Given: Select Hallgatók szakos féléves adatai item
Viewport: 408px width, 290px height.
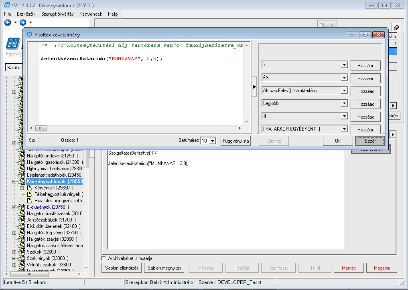Looking at the screenshot, I should click(55, 246).
